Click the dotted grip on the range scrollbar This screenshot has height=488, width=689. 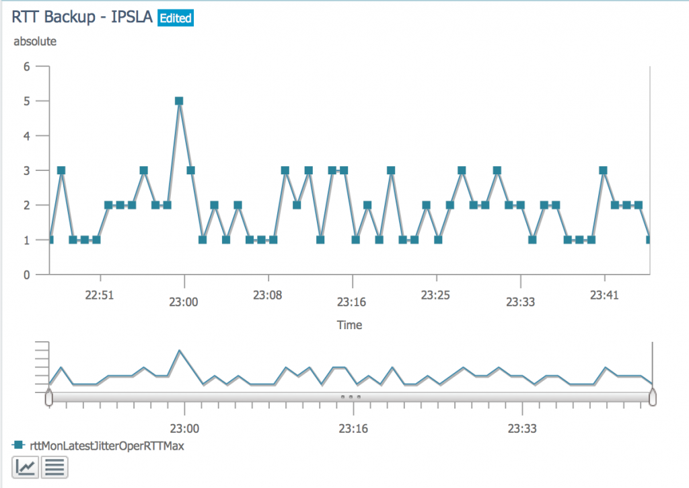point(351,398)
